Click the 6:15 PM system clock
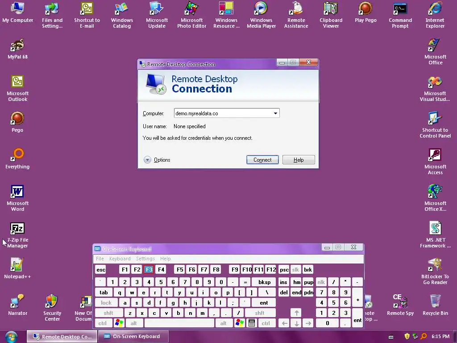The image size is (457, 343). click(x=440, y=337)
